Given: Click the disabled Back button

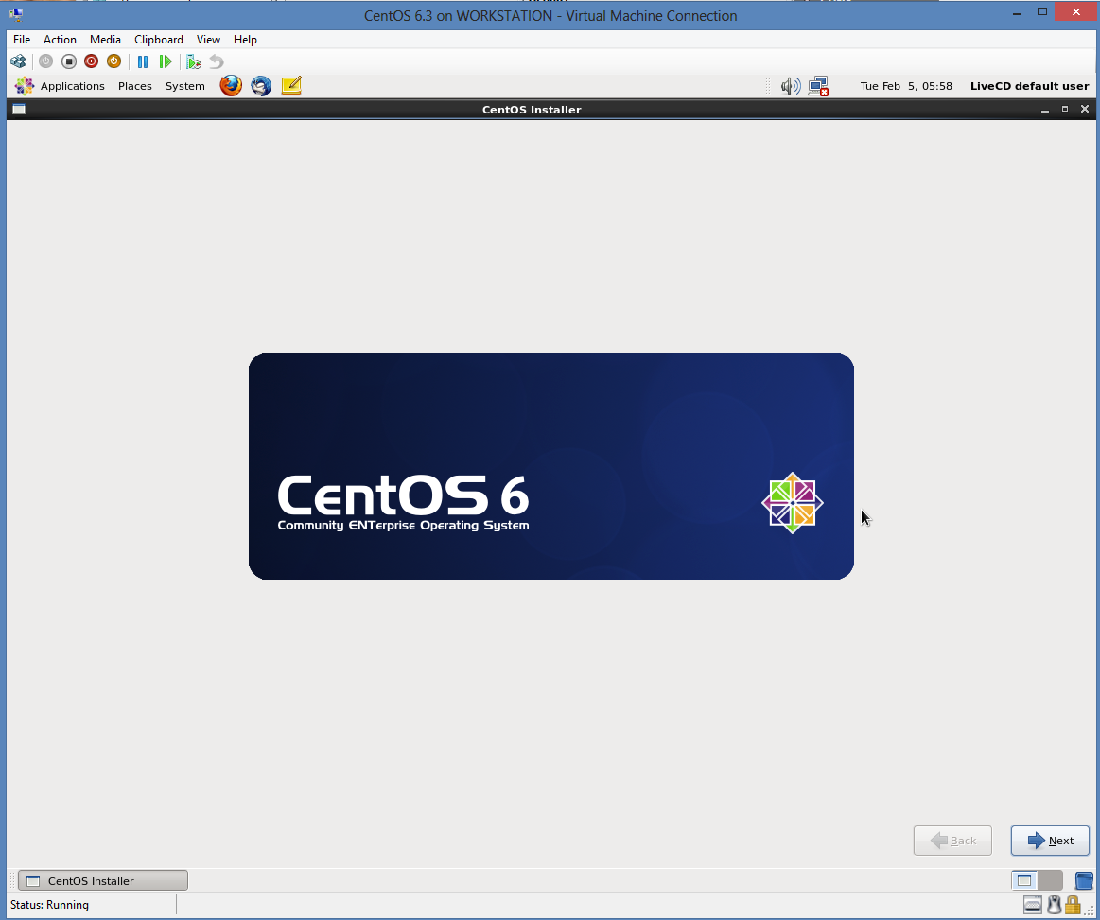Looking at the screenshot, I should click(952, 840).
